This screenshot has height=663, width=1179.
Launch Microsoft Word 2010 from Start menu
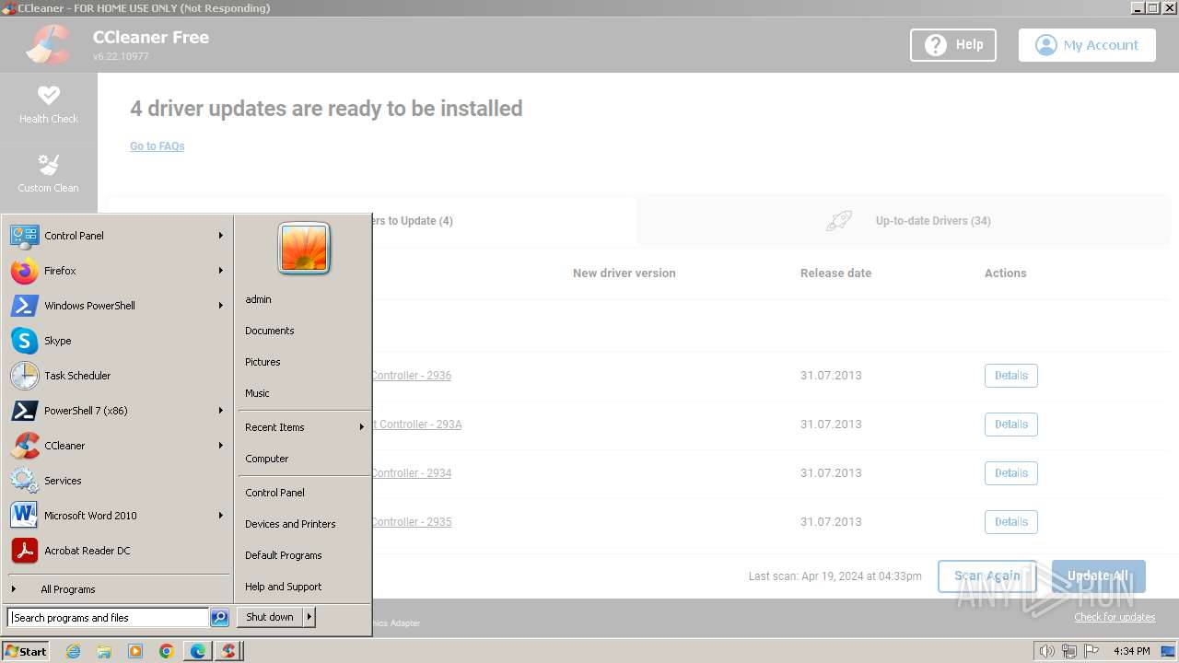[118, 516]
